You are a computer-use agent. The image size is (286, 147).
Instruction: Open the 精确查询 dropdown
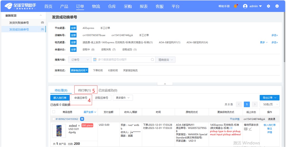click(x=165, y=60)
